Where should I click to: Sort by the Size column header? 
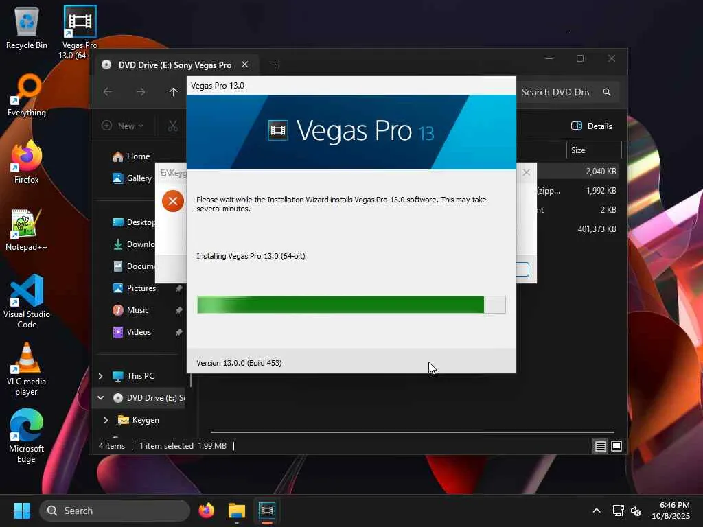(x=594, y=150)
